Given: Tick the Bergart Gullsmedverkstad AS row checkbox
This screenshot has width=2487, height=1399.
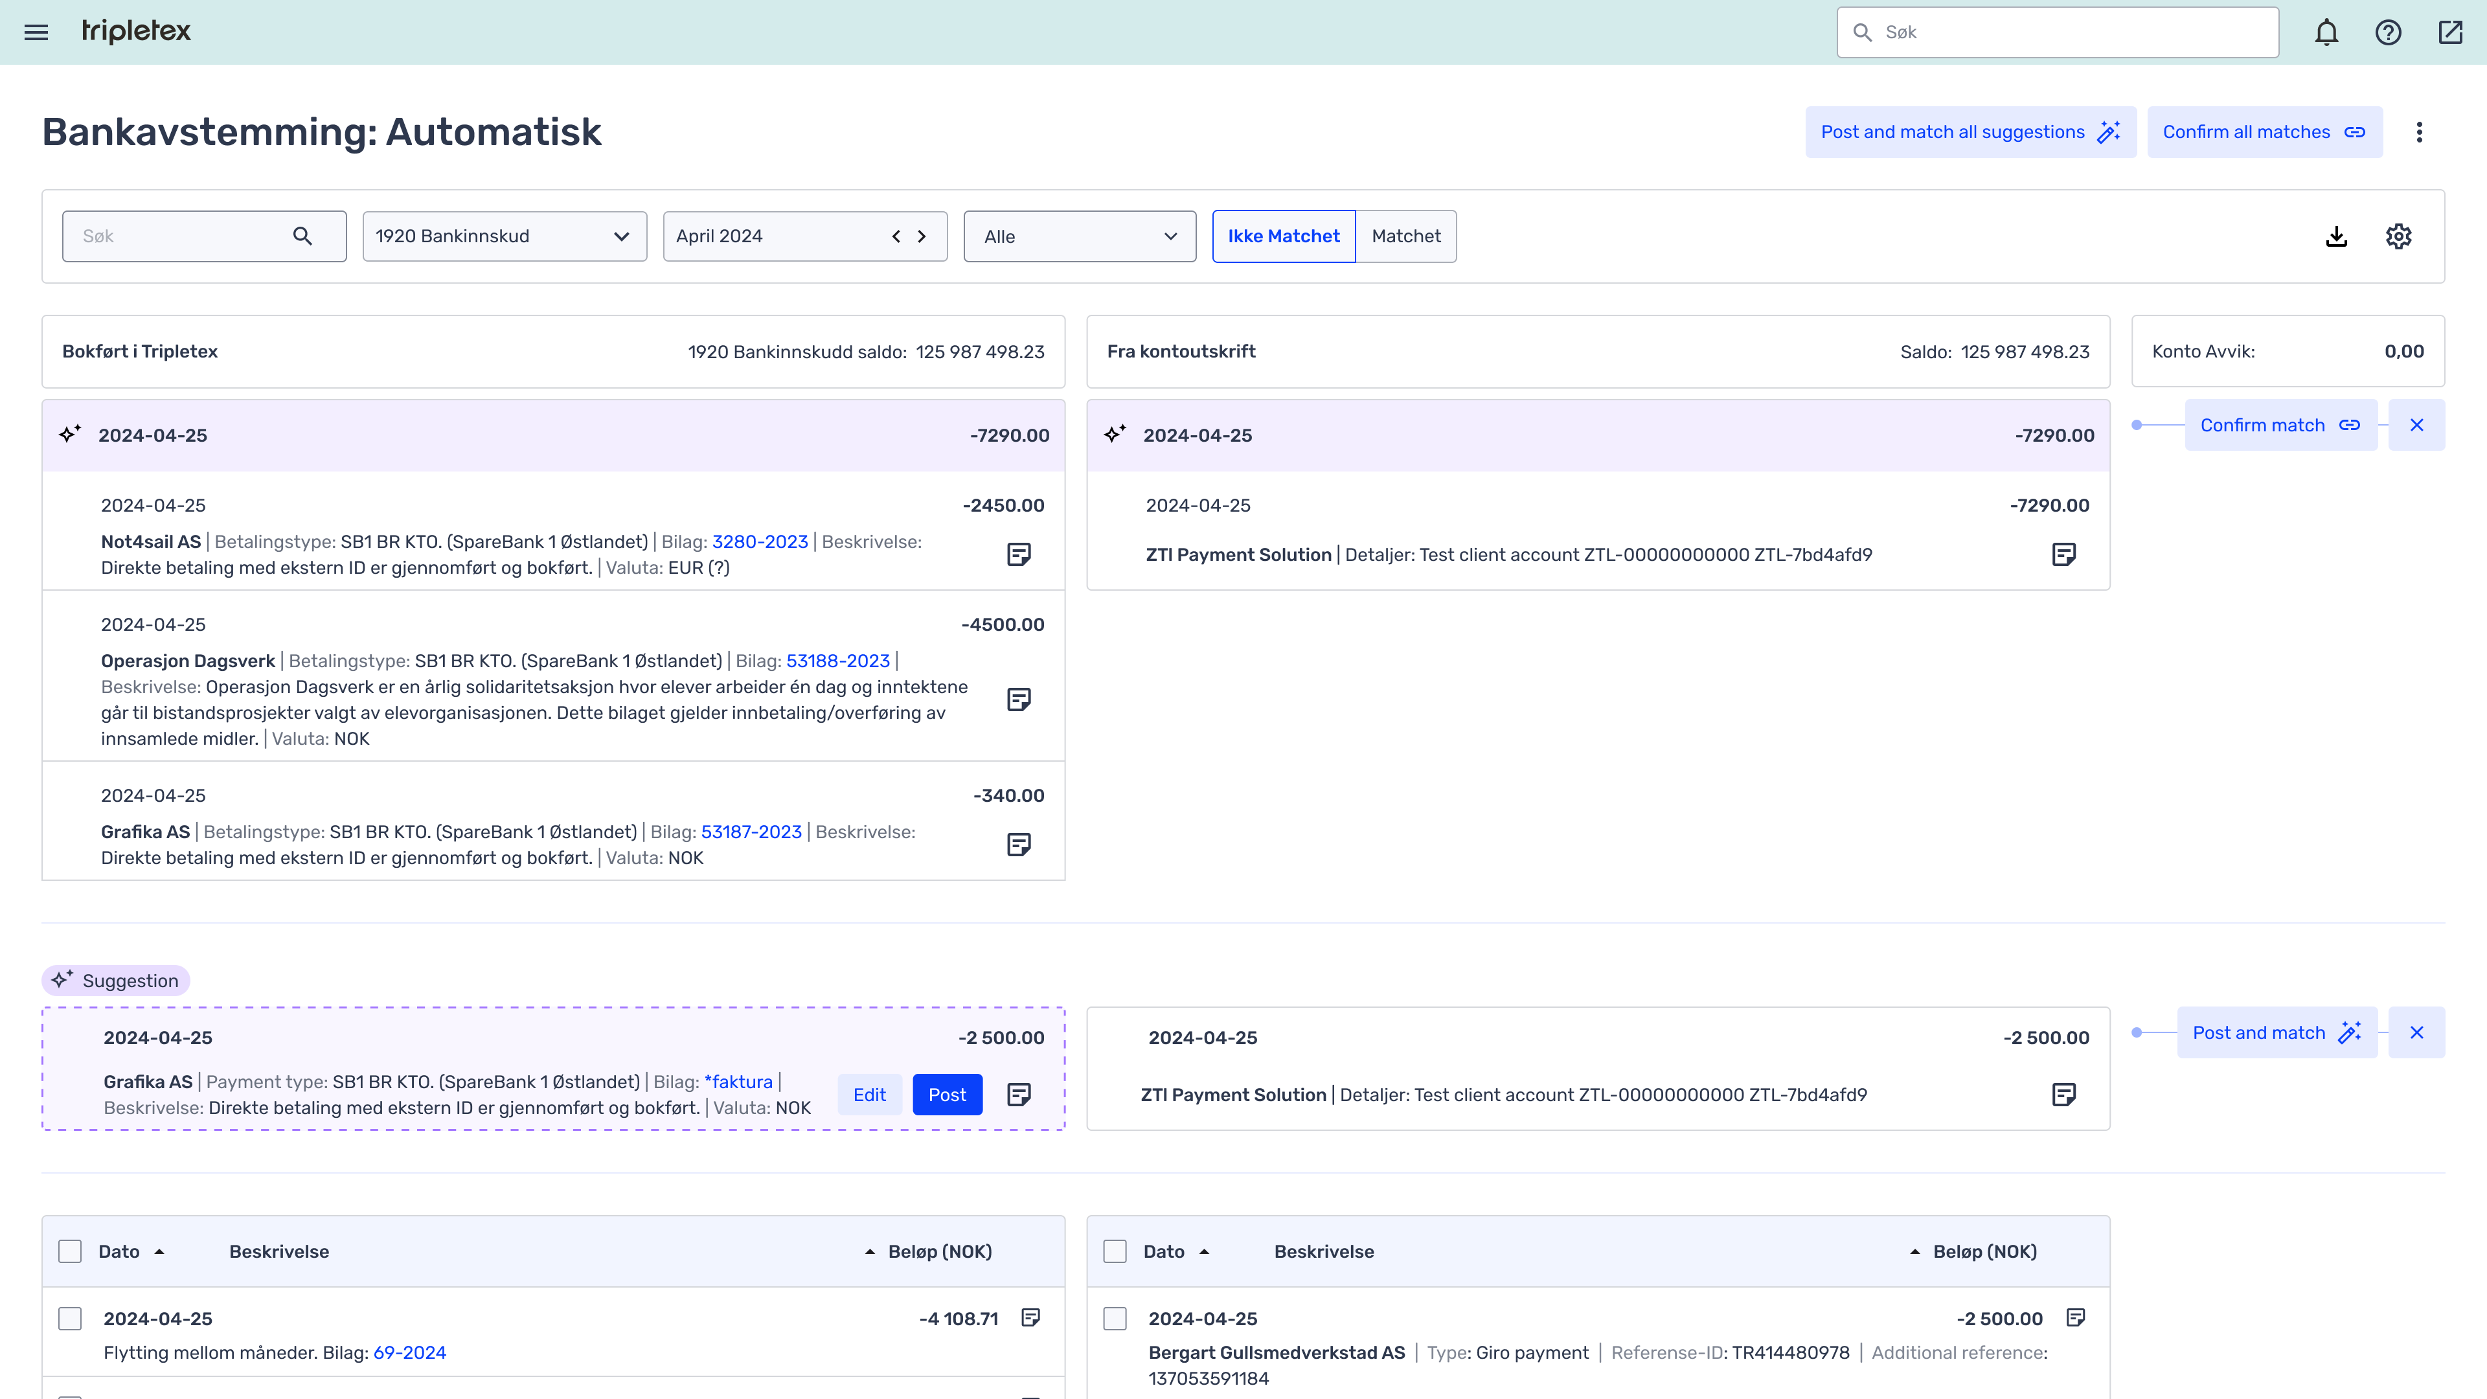Looking at the screenshot, I should tap(1115, 1319).
